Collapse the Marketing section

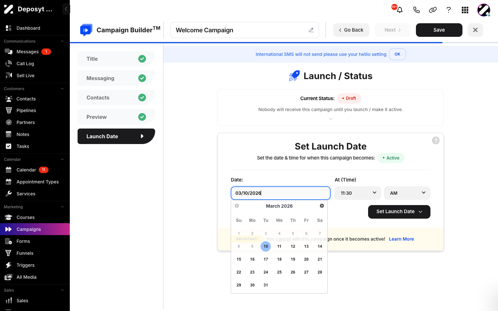pyautogui.click(x=62, y=207)
